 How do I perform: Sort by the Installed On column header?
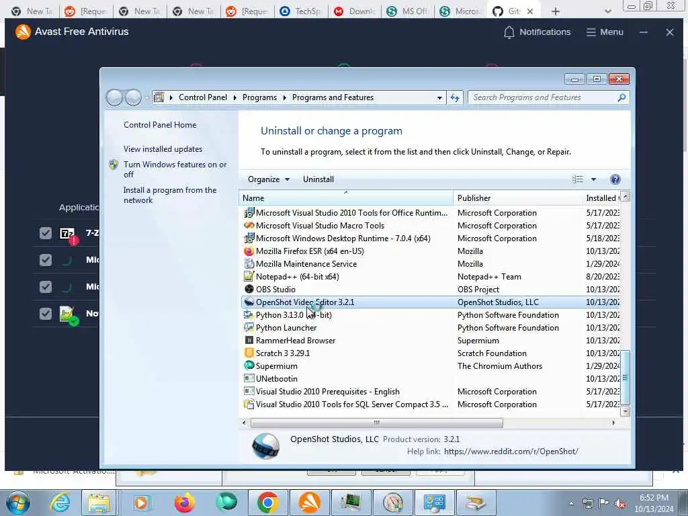coord(601,198)
